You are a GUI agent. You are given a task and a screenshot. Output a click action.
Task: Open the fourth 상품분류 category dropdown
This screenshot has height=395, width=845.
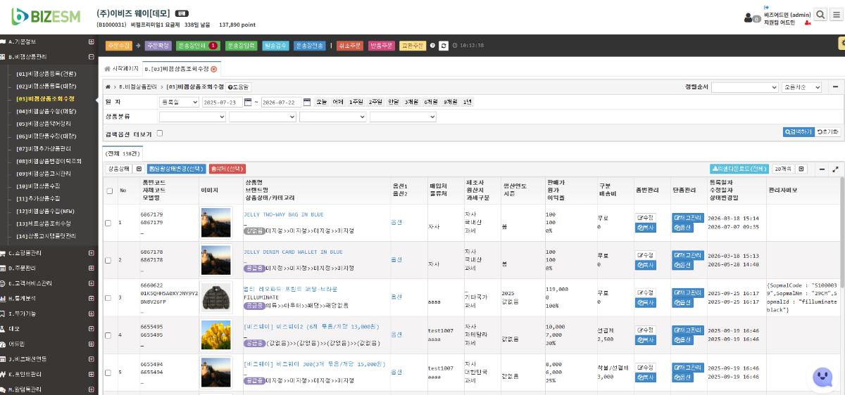point(403,117)
